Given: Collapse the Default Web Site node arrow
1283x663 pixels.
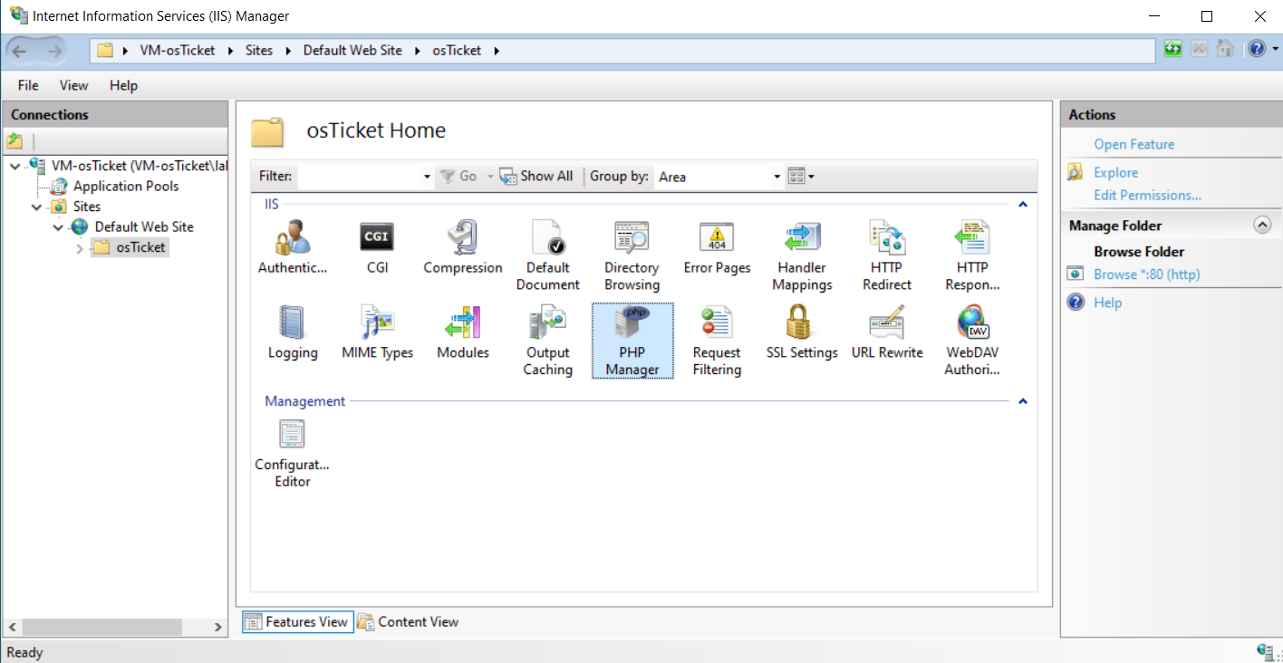Looking at the screenshot, I should (58, 227).
